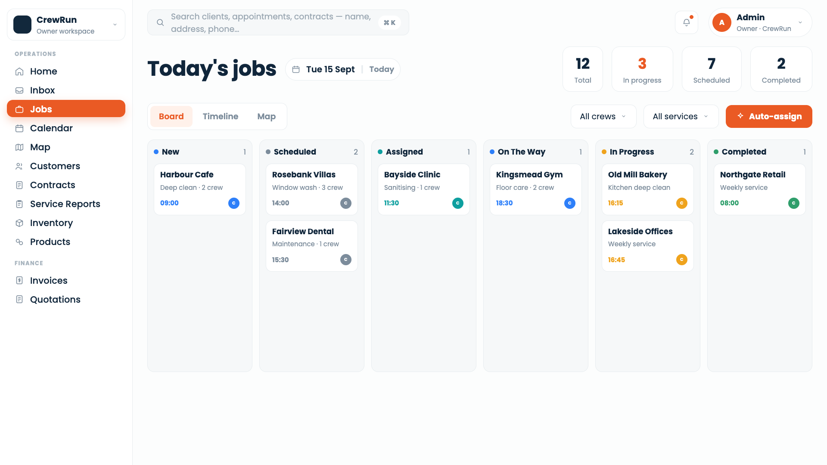Click the Customers people icon
This screenshot has width=827, height=465.
(x=19, y=166)
